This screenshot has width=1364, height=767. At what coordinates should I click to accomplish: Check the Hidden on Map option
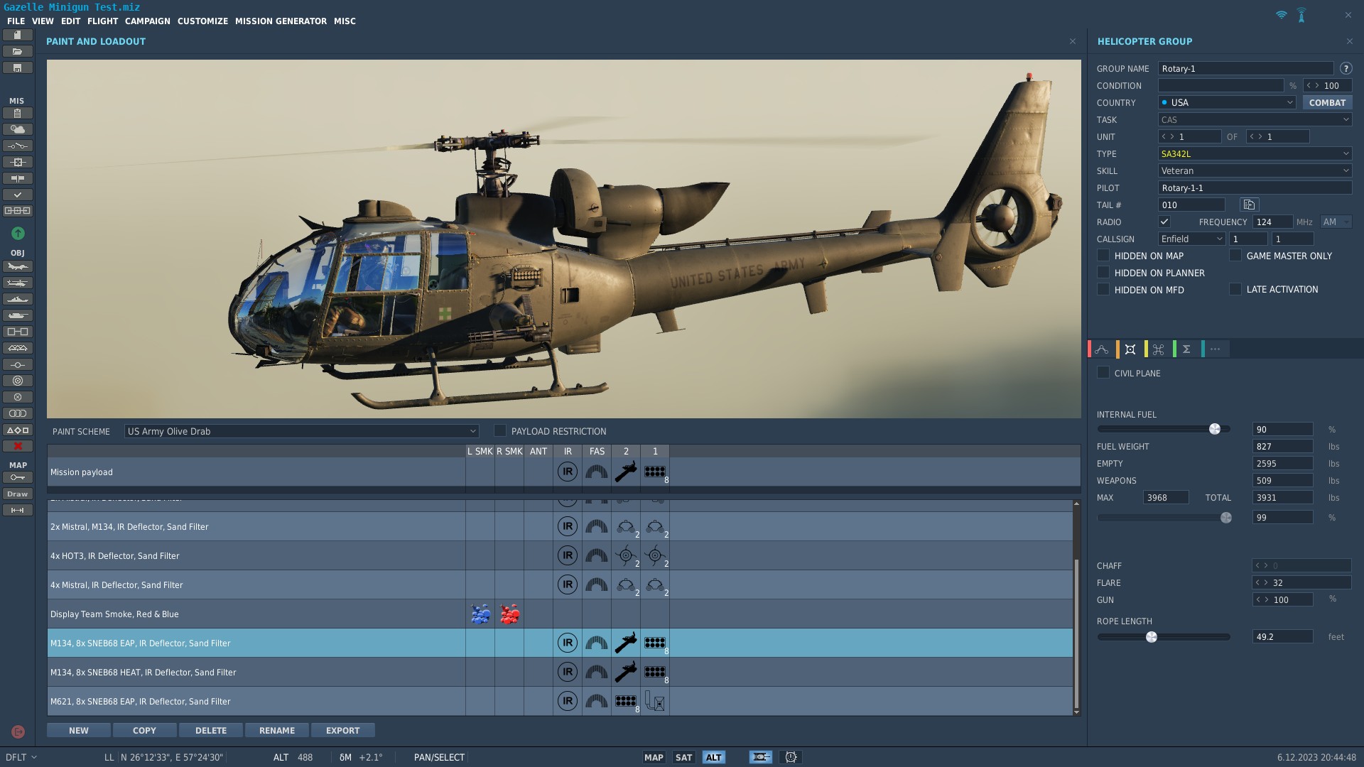coord(1103,256)
